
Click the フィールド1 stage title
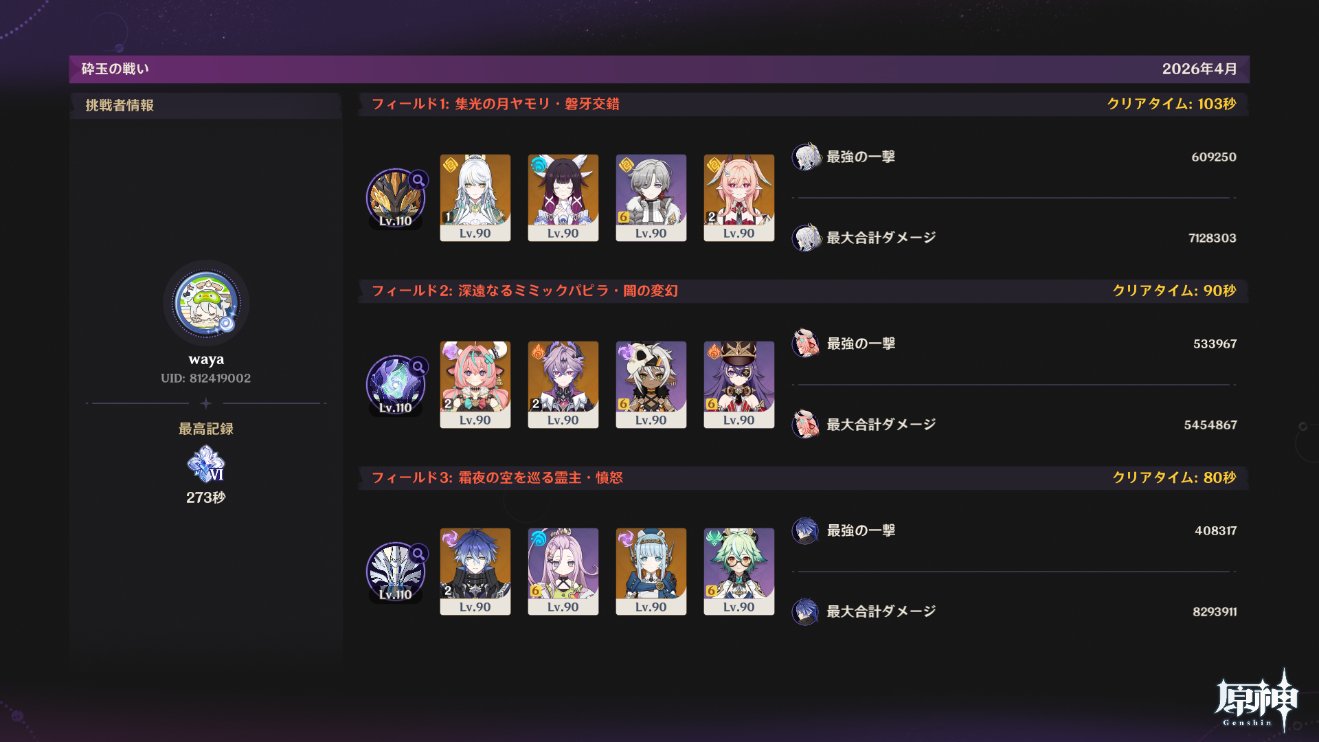(x=495, y=104)
